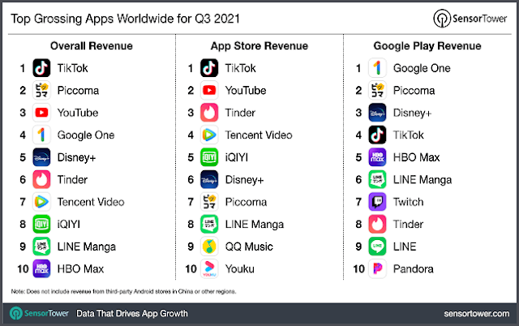
Task: Click iQIYI icon in Overall Revenue column
Action: 41,224
